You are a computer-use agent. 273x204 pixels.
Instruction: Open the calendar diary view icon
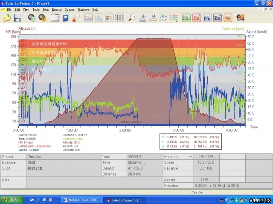click(x=55, y=18)
